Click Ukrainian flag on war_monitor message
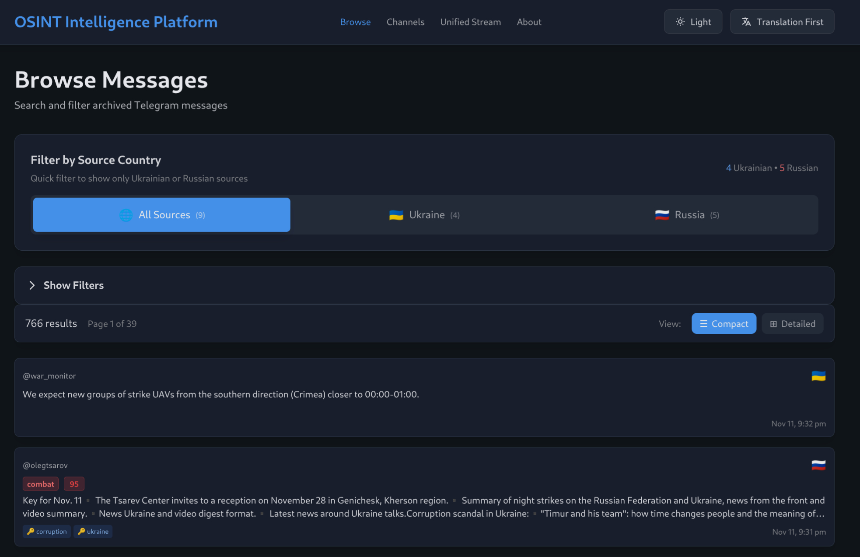The height and width of the screenshot is (557, 860). tap(818, 376)
